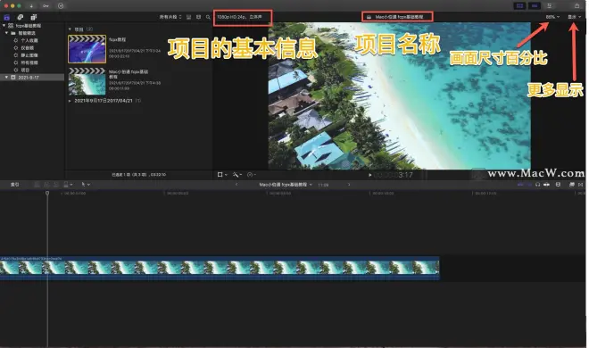
Task: Select the fcpx教程 project thumbnail
Action: (x=87, y=49)
